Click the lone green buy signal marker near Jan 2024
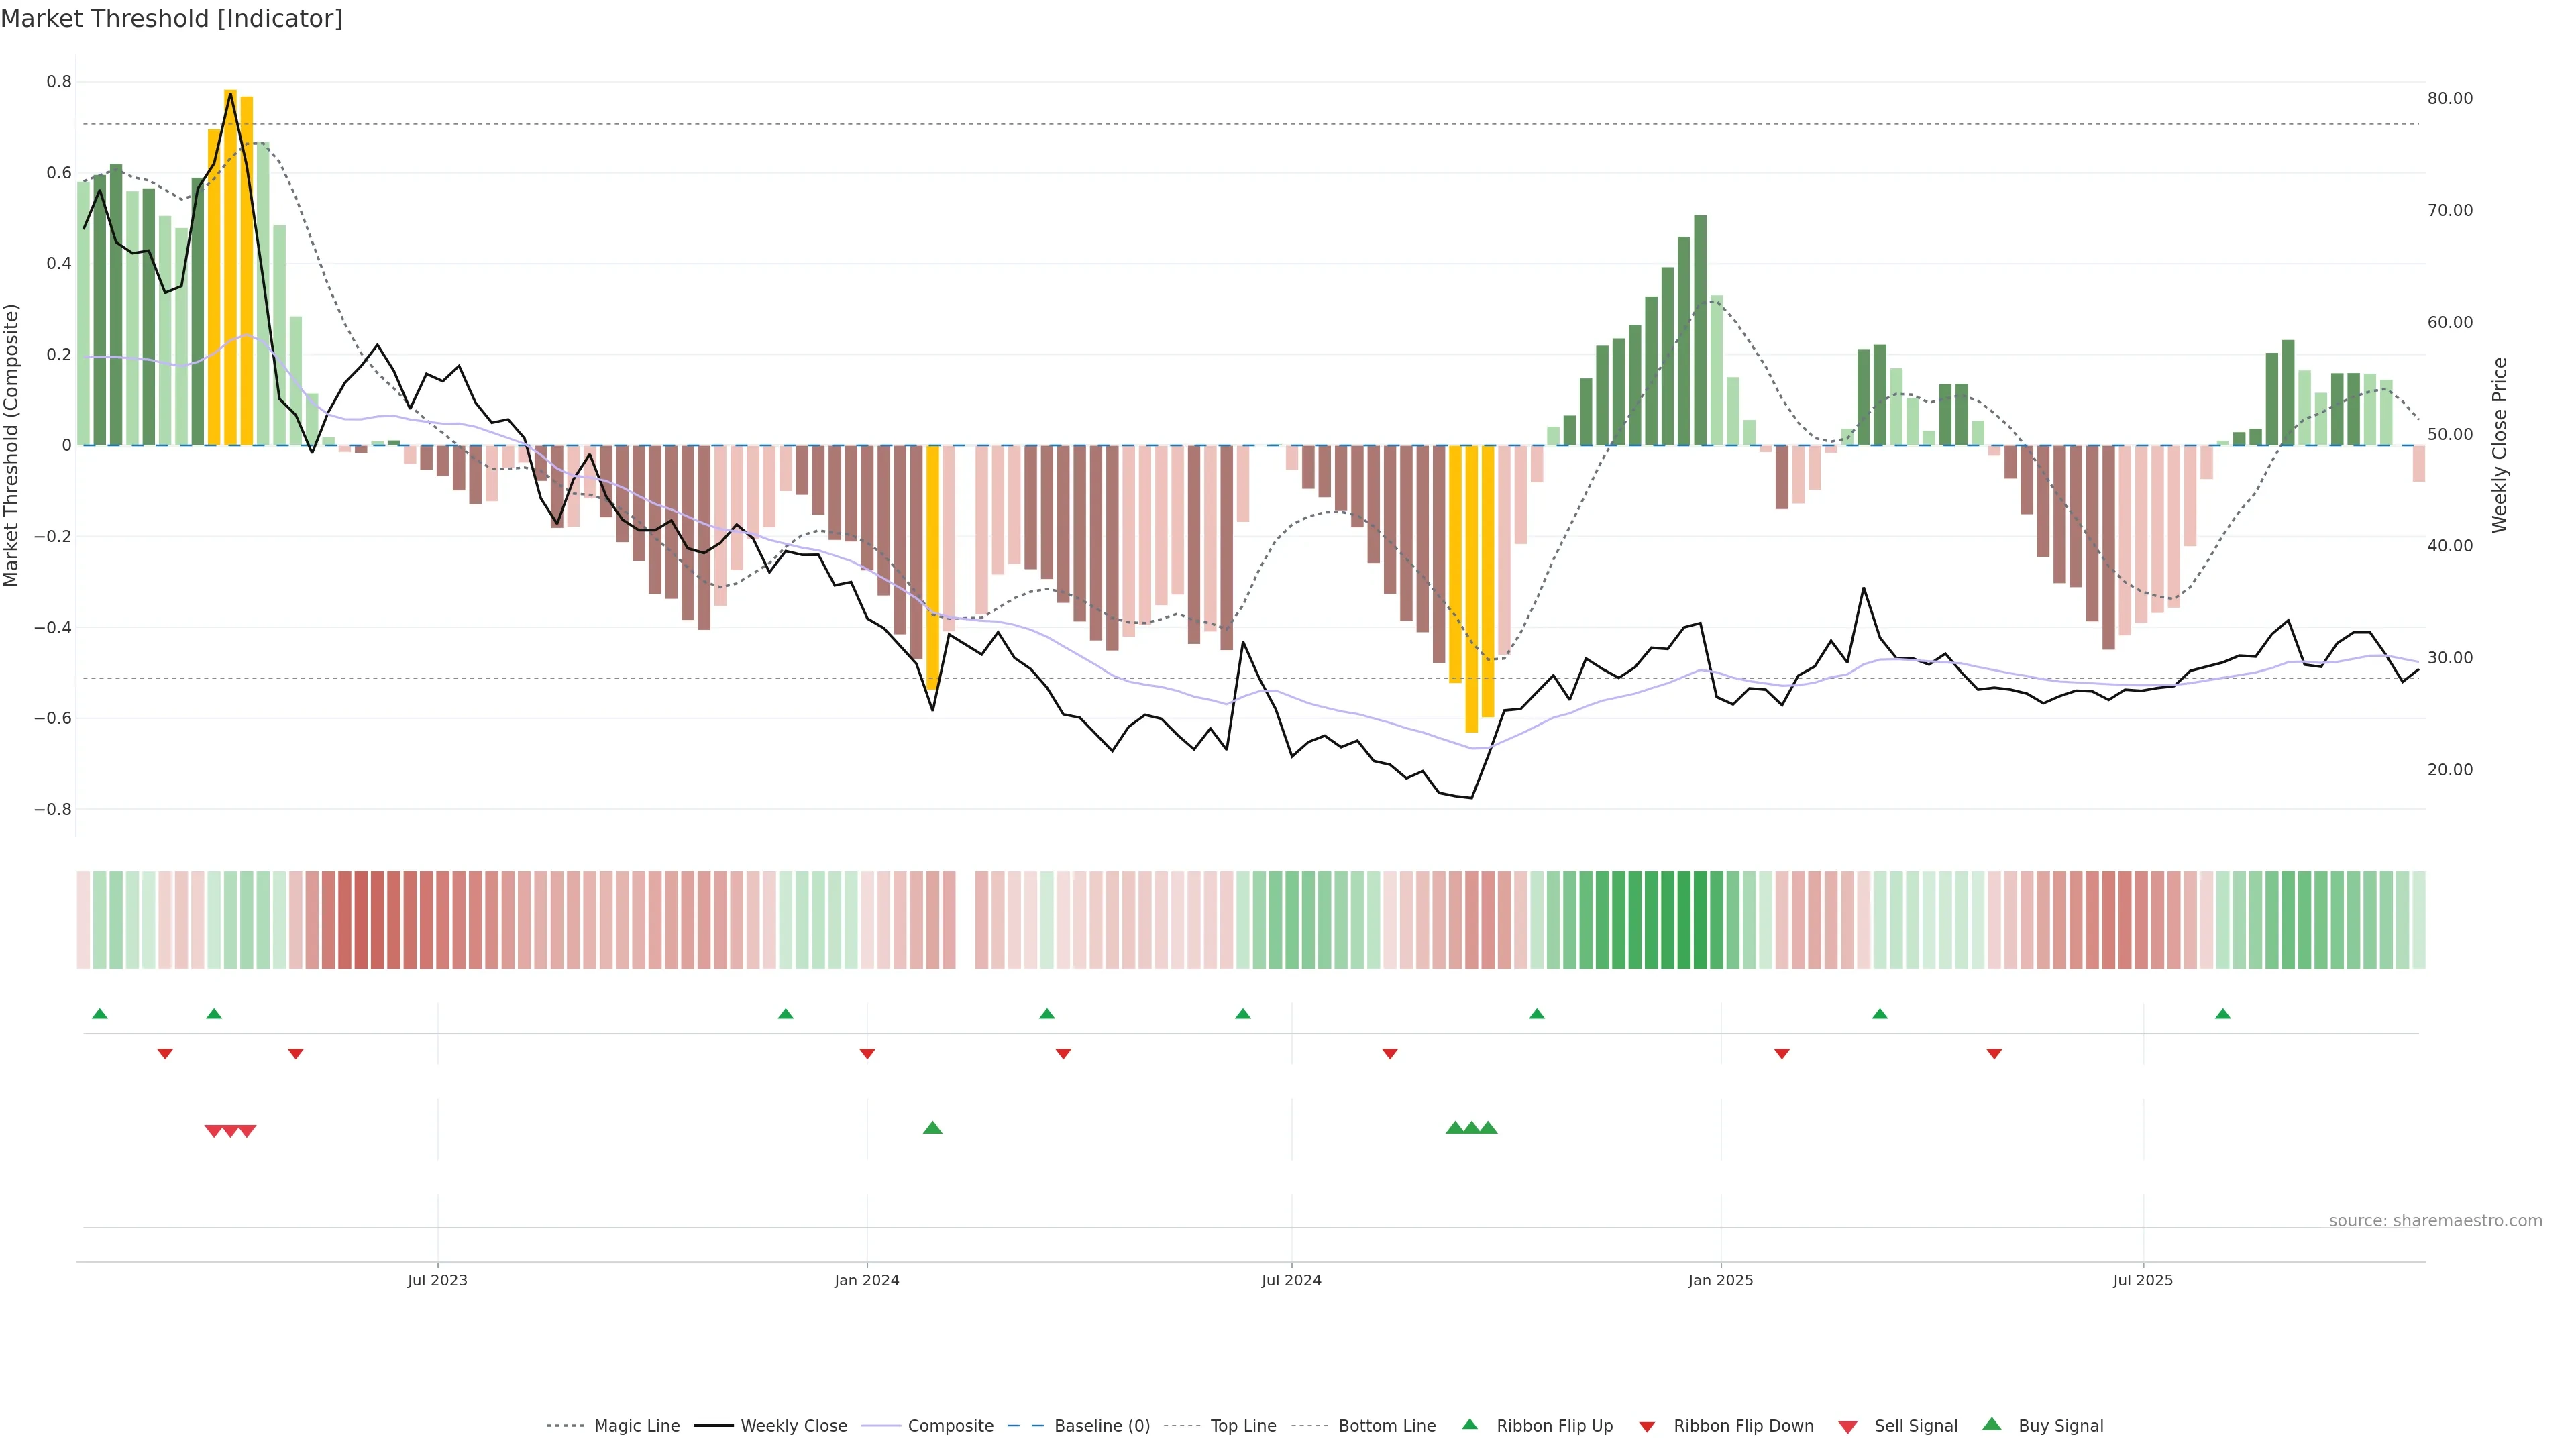The width and height of the screenshot is (2576, 1449). click(x=932, y=1128)
